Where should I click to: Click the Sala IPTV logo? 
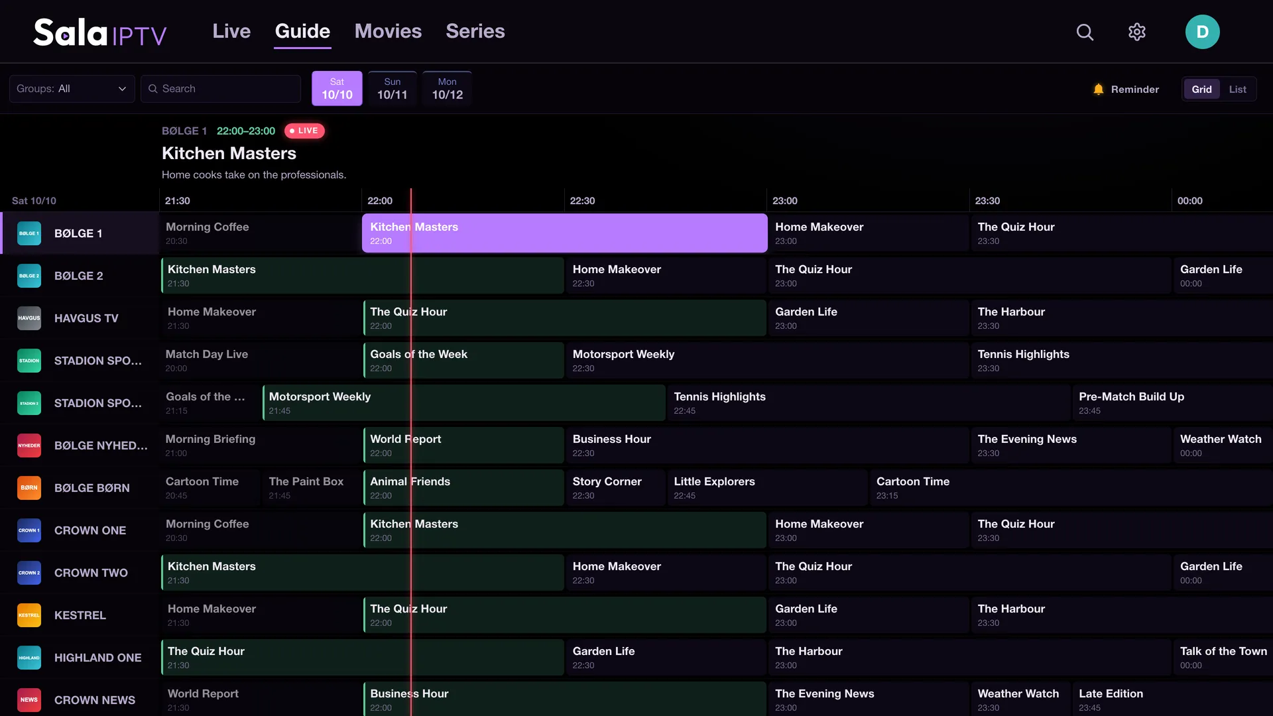click(100, 32)
